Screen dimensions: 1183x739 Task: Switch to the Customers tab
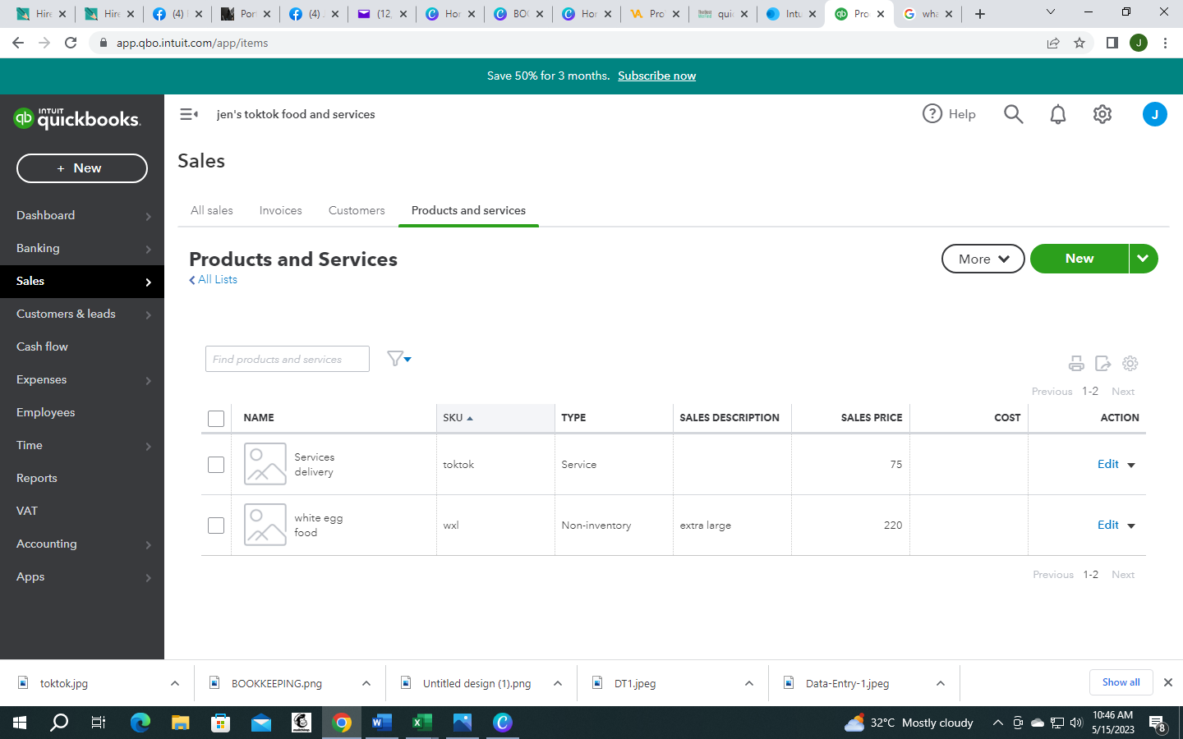[357, 210]
